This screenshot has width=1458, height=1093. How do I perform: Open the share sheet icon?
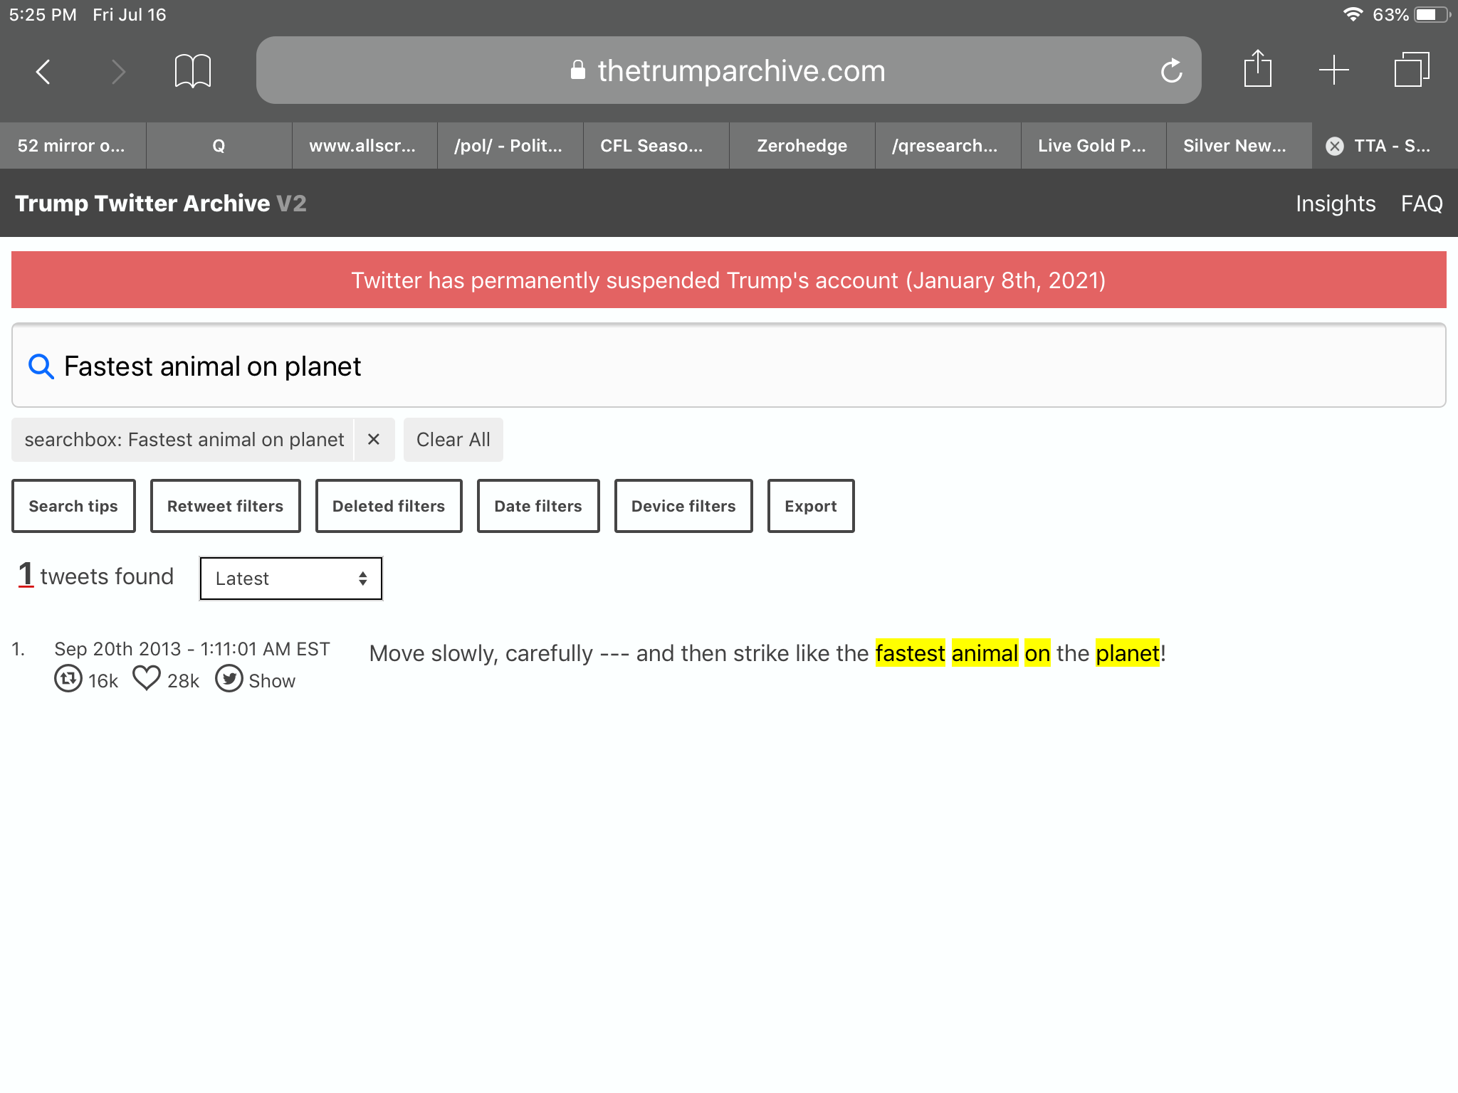[x=1258, y=69]
